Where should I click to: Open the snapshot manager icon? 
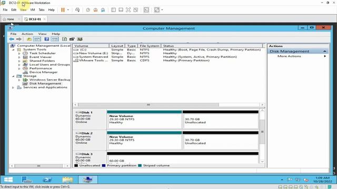(x=103, y=10)
